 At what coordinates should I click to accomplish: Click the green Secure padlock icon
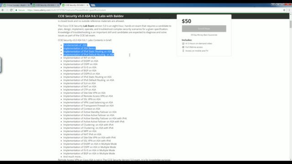[x=16, y=10]
